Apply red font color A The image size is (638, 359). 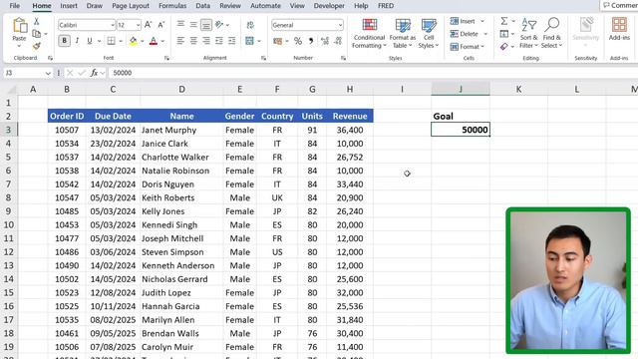coord(154,41)
